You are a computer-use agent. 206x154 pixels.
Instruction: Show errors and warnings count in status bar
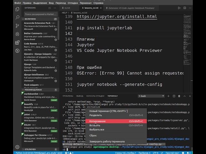[69, 153]
